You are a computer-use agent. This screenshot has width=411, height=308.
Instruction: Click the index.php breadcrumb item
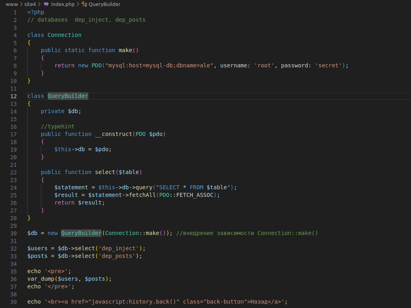tap(63, 4)
